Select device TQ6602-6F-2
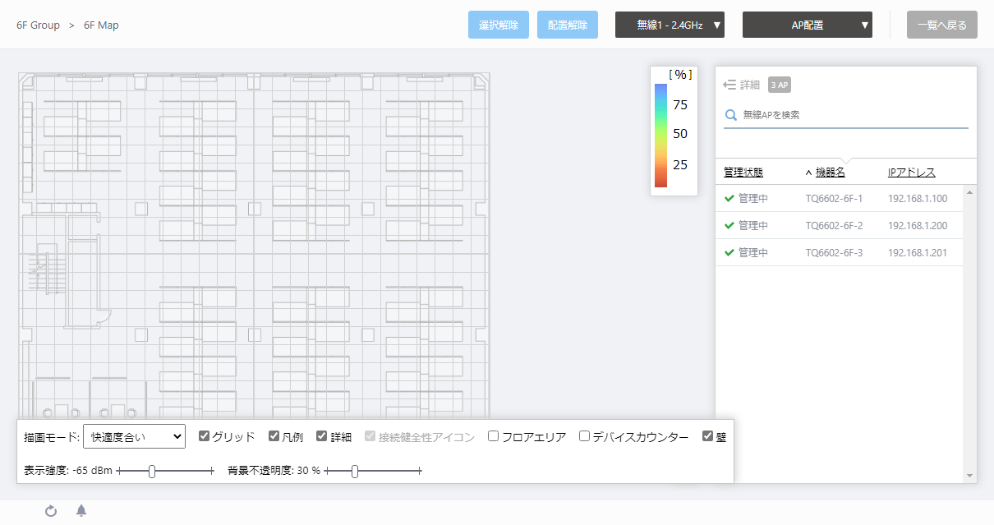Image resolution: width=994 pixels, height=525 pixels. (x=834, y=225)
